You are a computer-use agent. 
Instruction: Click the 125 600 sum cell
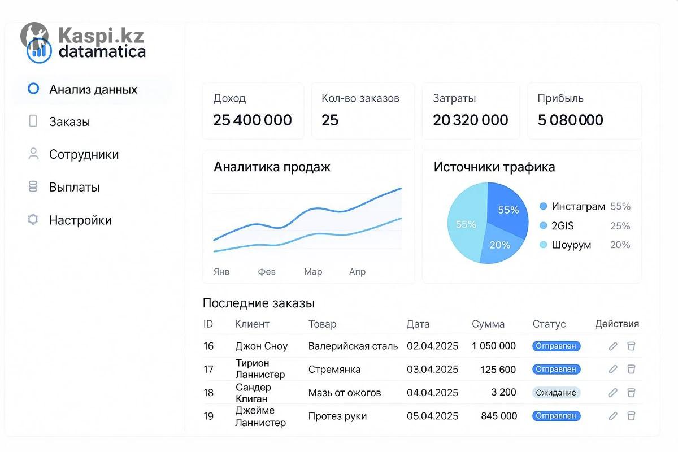point(498,370)
